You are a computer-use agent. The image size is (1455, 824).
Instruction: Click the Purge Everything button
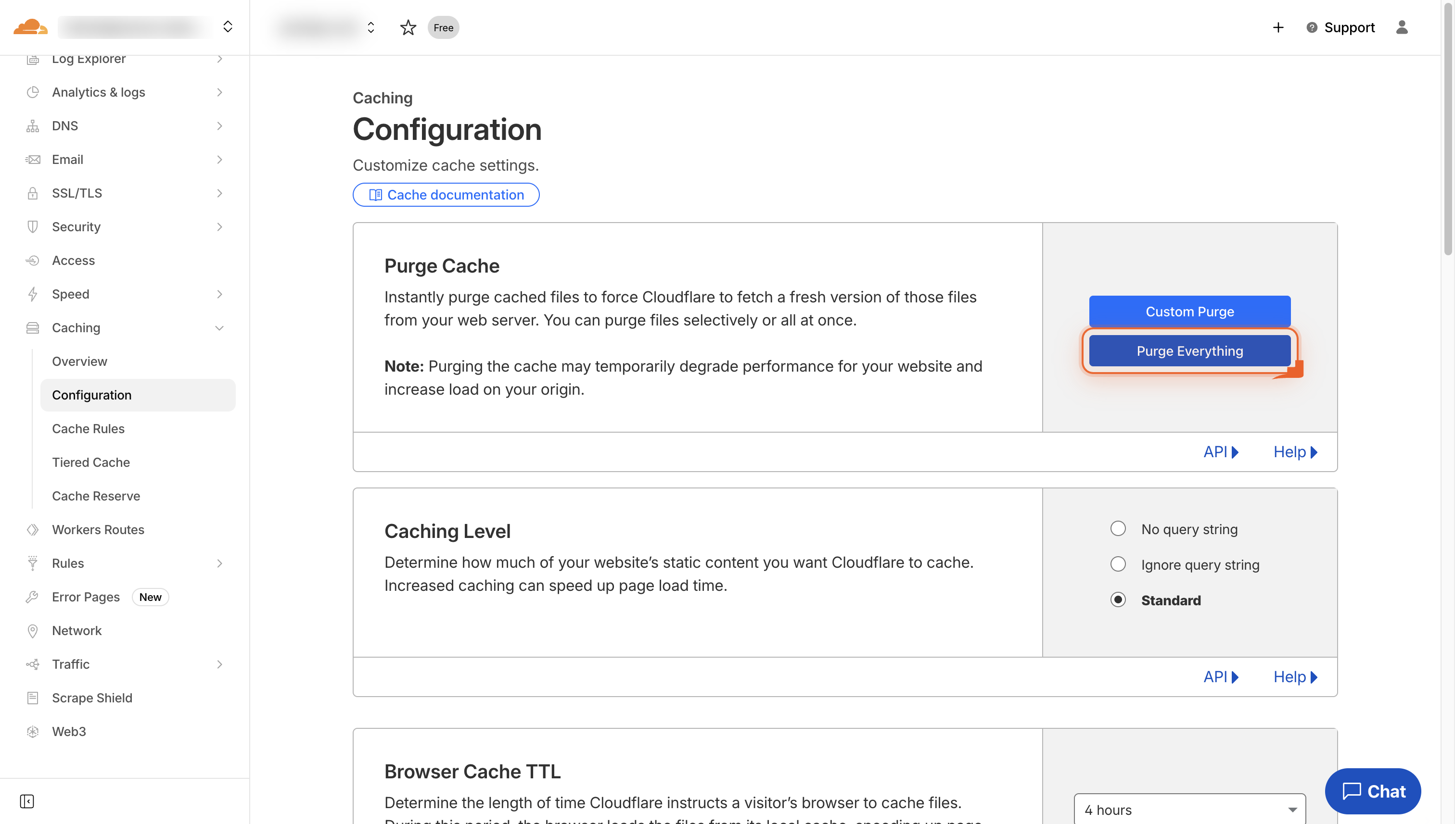pyautogui.click(x=1189, y=351)
